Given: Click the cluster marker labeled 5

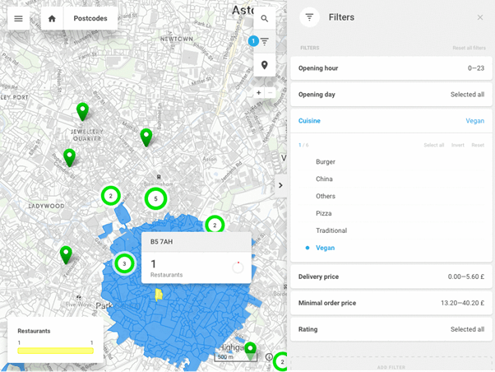Looking at the screenshot, I should (155, 198).
